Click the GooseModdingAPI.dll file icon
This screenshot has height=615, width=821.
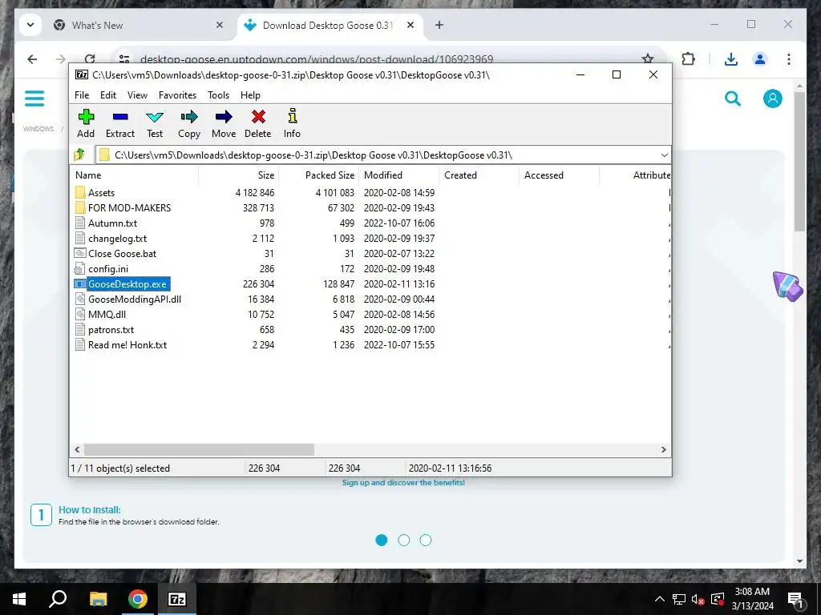pos(79,299)
